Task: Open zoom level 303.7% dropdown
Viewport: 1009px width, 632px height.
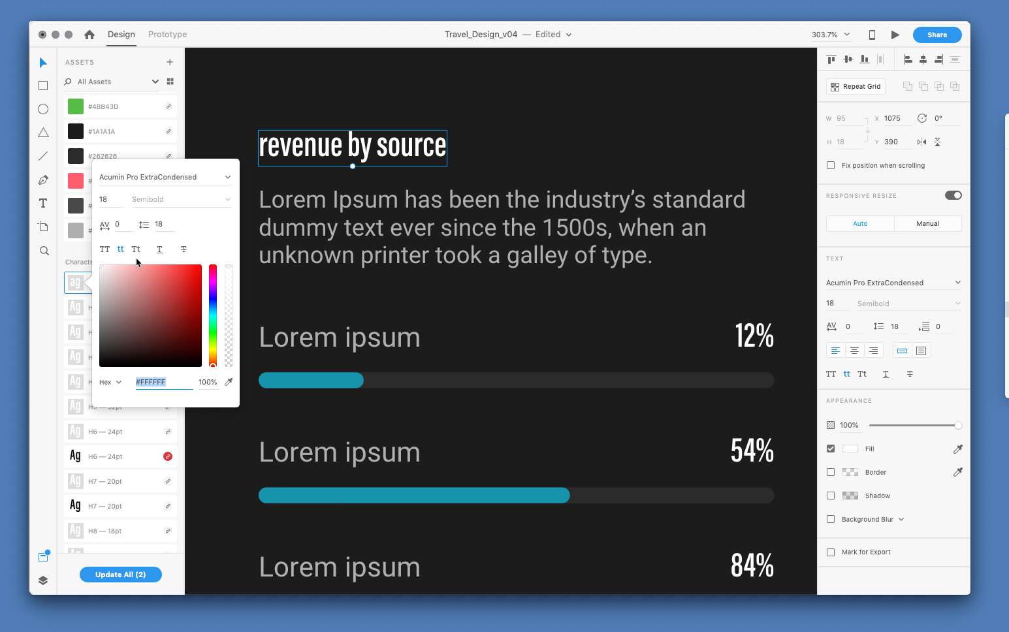Action: tap(847, 35)
